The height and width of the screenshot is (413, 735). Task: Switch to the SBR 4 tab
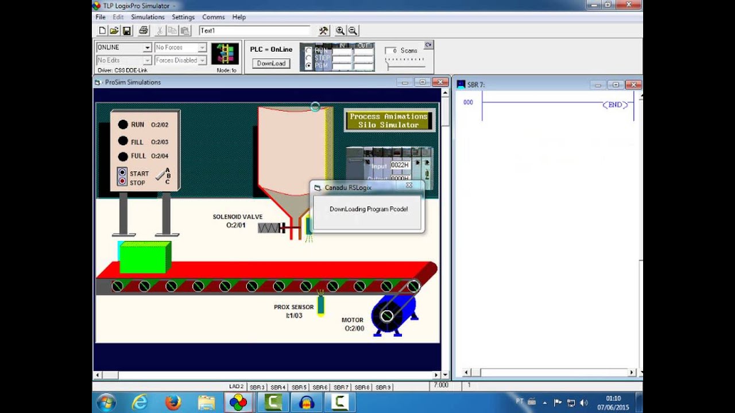tap(278, 387)
